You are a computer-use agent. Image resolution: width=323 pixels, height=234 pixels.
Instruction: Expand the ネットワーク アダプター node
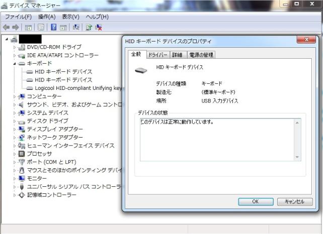pyautogui.click(x=15, y=138)
